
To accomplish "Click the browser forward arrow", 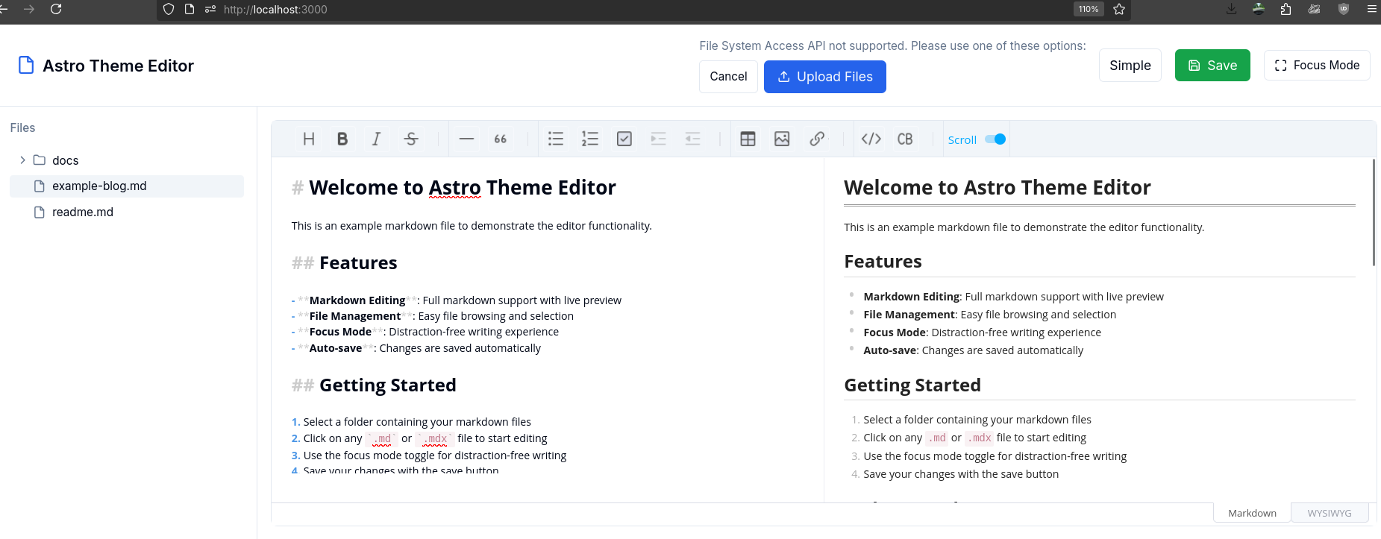I will click(29, 9).
